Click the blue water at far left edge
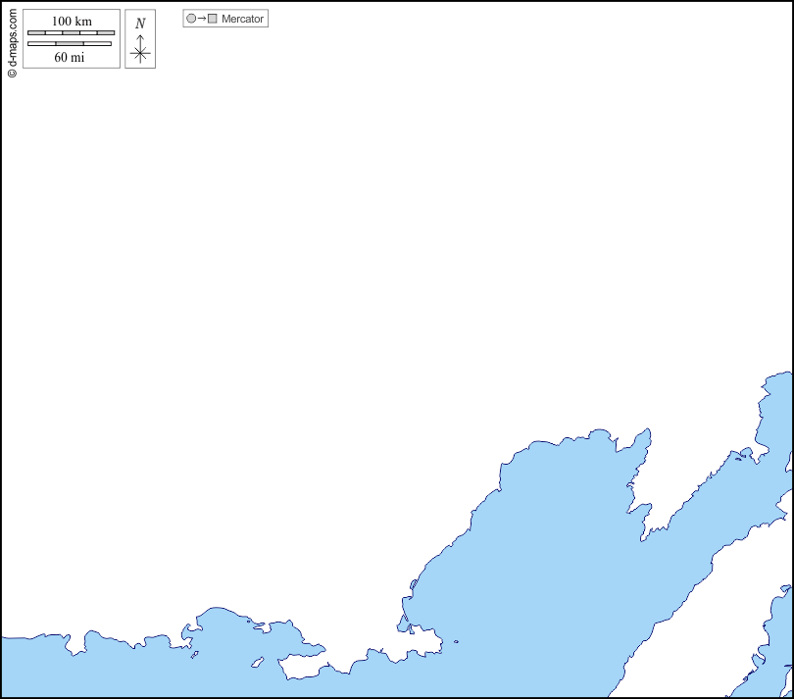 click(20, 667)
